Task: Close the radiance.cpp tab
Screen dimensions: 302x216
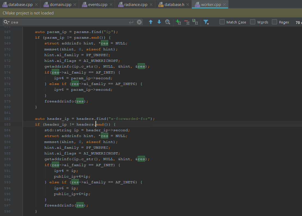Action: point(151,4)
